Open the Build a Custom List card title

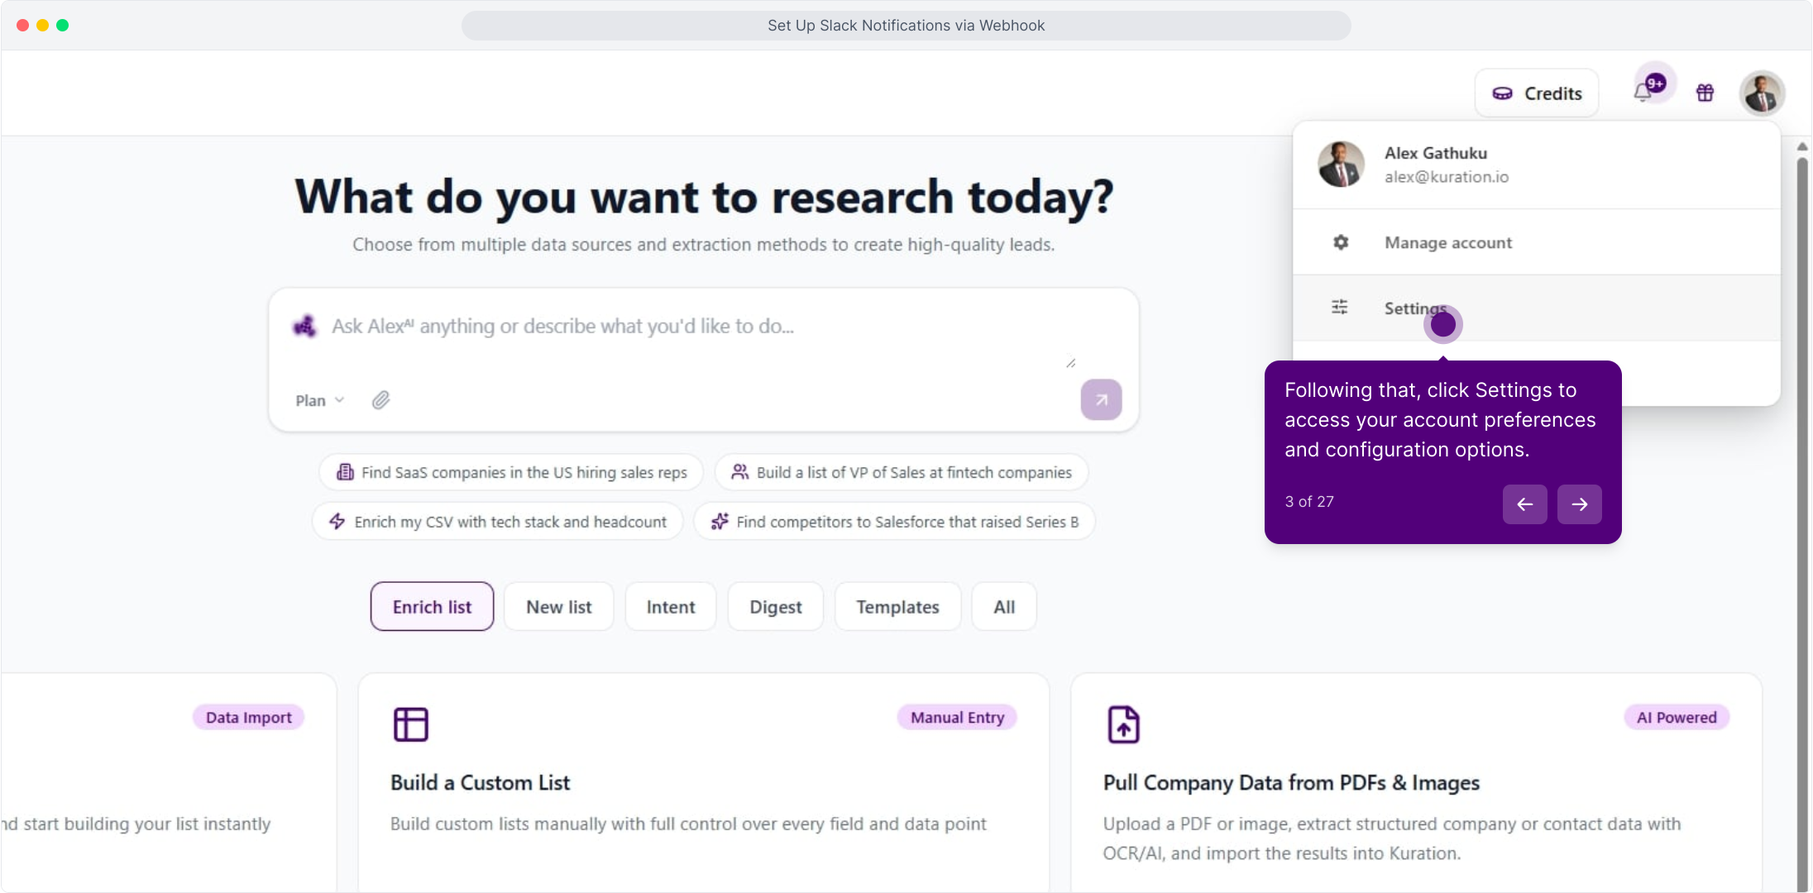[x=480, y=782]
